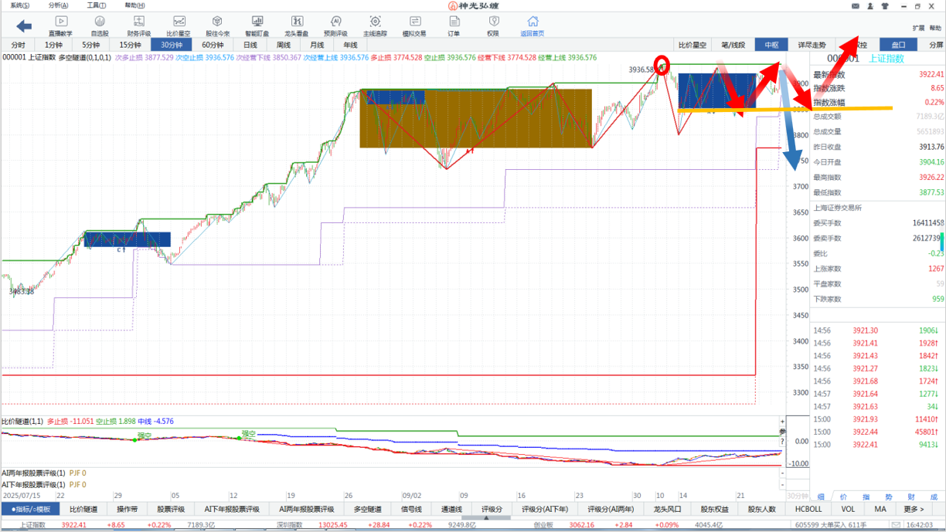Open the mail envelope icon in title bar
Image resolution: width=946 pixels, height=532 pixels.
click(856, 6)
